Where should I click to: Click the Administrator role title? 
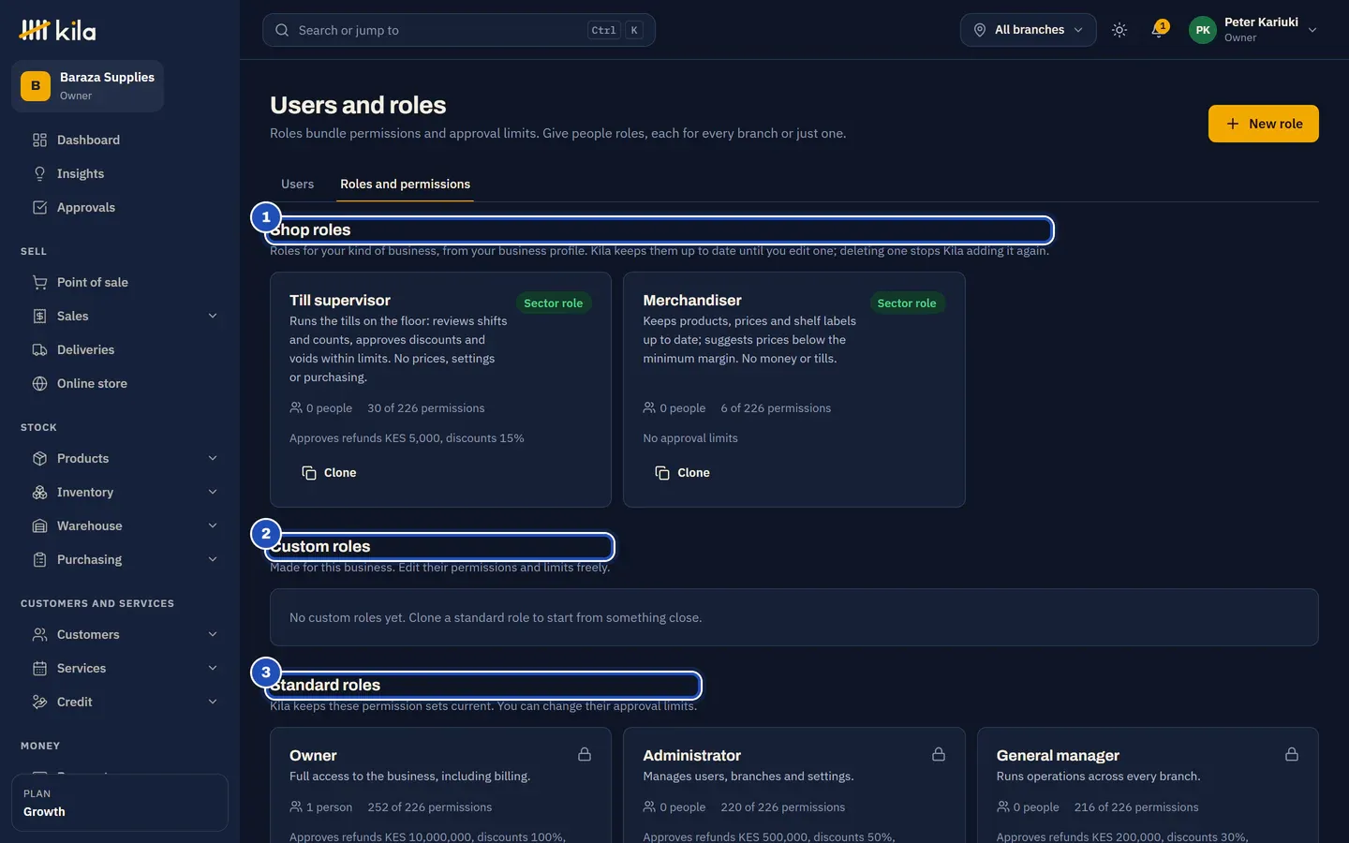pos(691,755)
